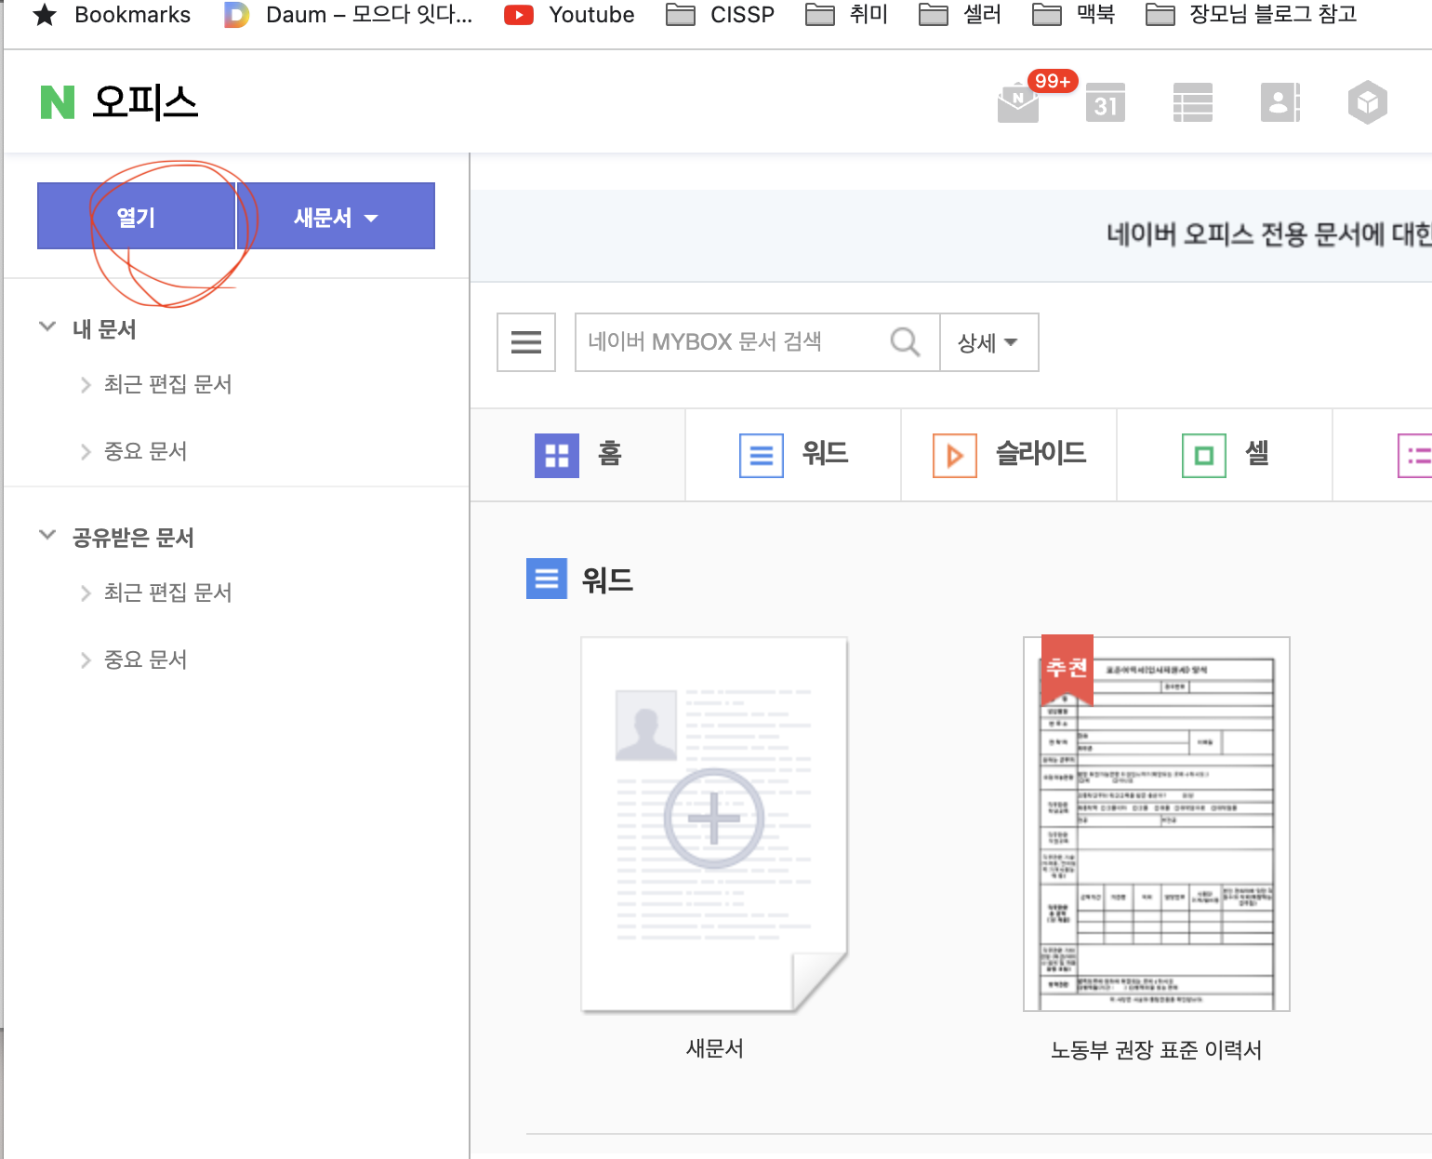
Task: Click the 노동부 권장 표준 이력서 caption
Action: (1157, 1050)
